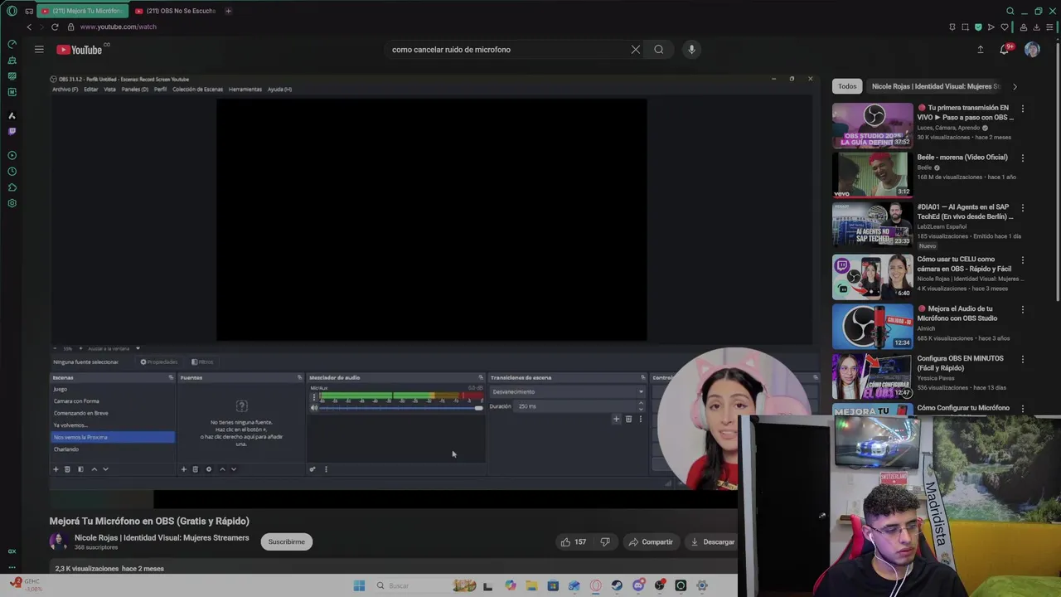Add a source with plus in OBS Fuentes
This screenshot has height=597, width=1061.
point(184,469)
